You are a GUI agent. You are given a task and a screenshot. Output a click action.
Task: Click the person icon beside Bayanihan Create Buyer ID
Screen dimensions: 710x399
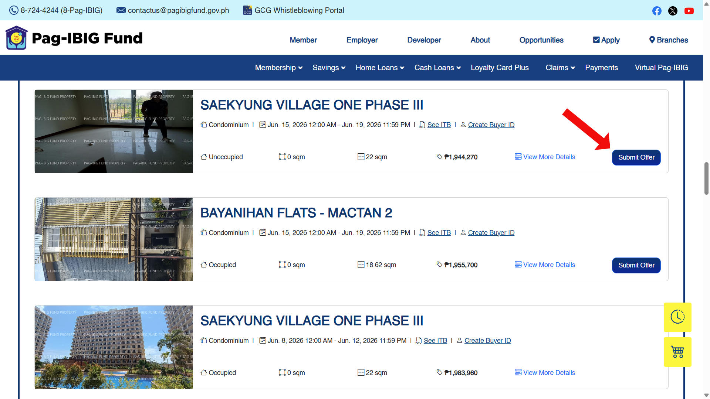tap(463, 233)
